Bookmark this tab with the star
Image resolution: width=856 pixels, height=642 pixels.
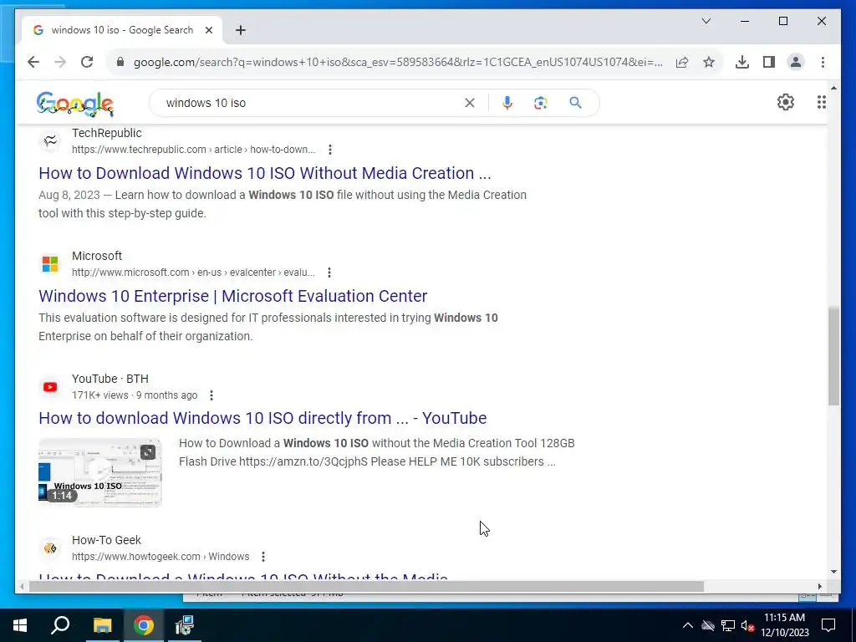pos(709,62)
